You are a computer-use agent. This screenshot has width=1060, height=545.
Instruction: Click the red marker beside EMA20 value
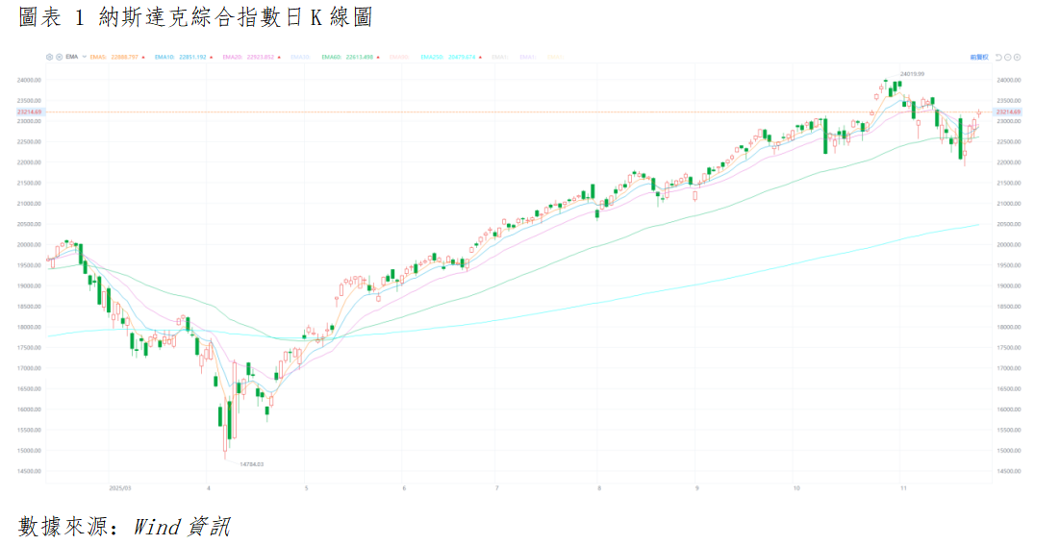pyautogui.click(x=279, y=58)
